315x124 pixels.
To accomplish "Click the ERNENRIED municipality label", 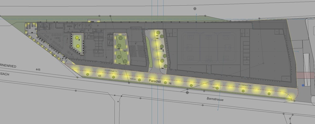I will (8, 67).
